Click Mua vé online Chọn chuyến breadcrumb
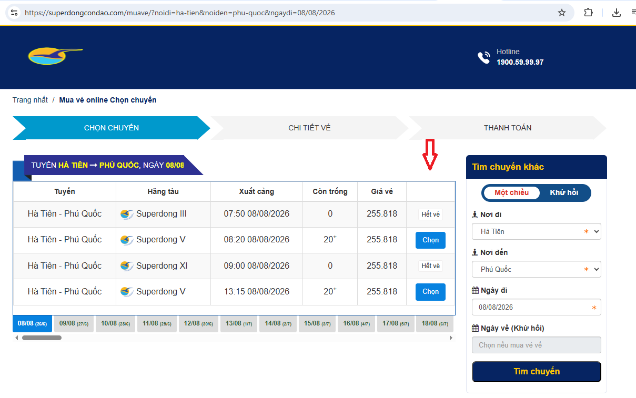Viewport: 636px width, 398px height. 108,100
